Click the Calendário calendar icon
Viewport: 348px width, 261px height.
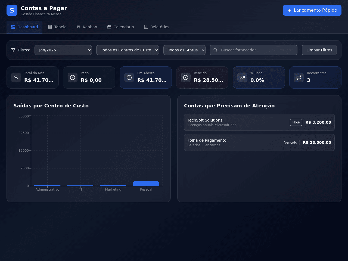tap(109, 27)
